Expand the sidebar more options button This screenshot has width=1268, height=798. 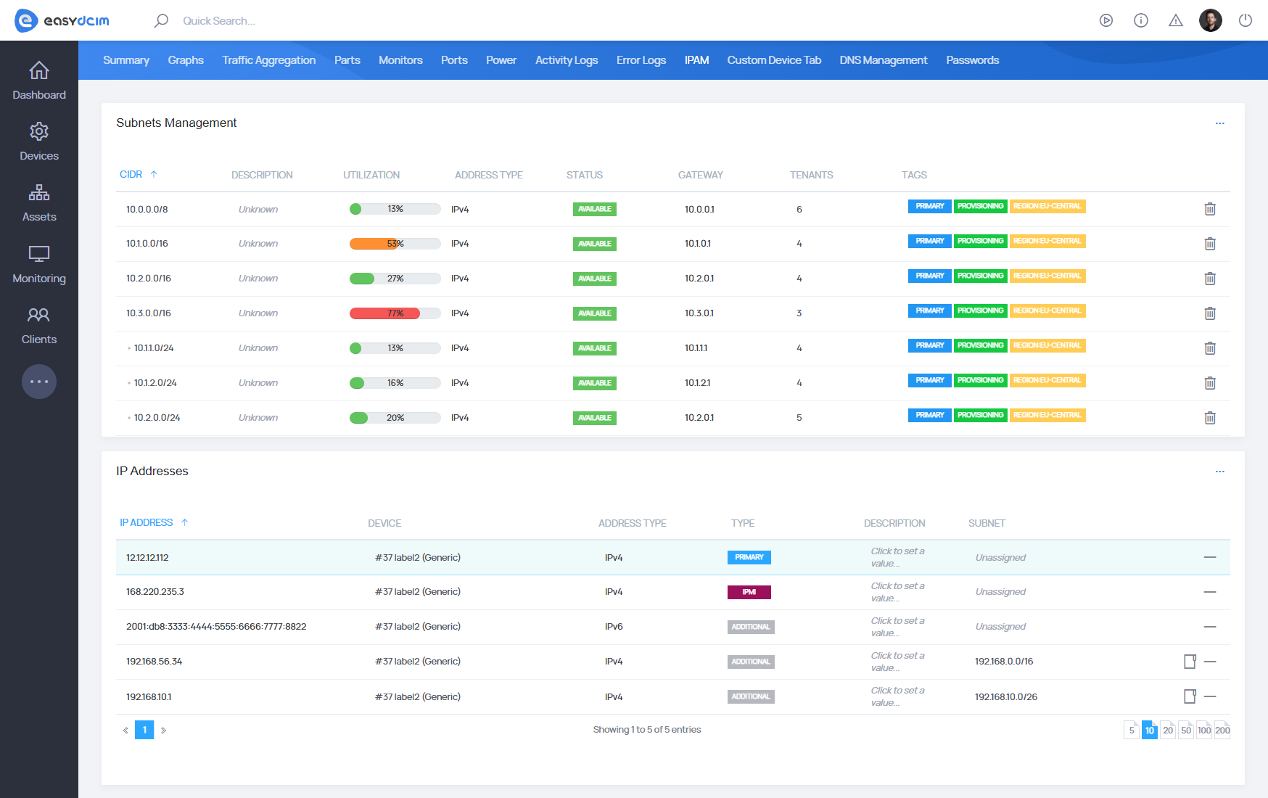point(39,382)
